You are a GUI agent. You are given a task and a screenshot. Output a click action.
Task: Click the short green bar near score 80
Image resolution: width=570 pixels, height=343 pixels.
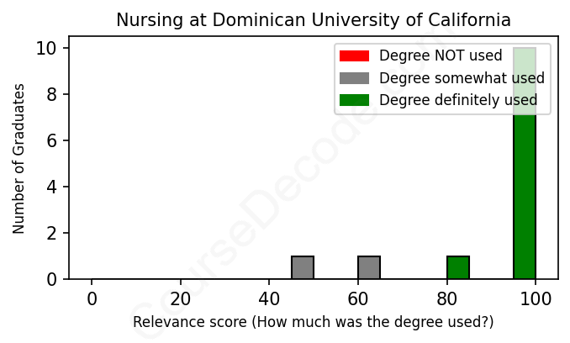458,267
